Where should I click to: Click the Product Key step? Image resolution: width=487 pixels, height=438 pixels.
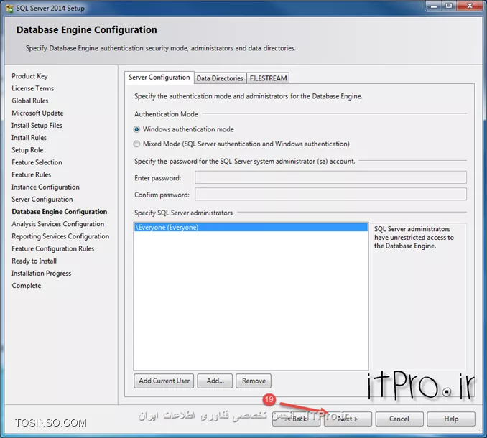pyautogui.click(x=30, y=76)
